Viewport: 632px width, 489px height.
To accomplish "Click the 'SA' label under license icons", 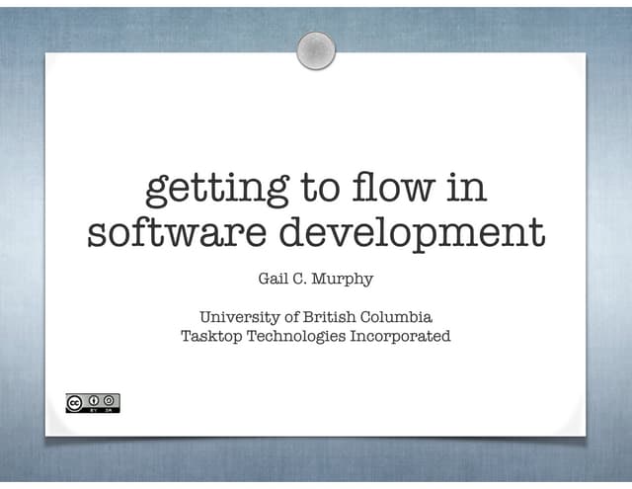I will pos(111,409).
